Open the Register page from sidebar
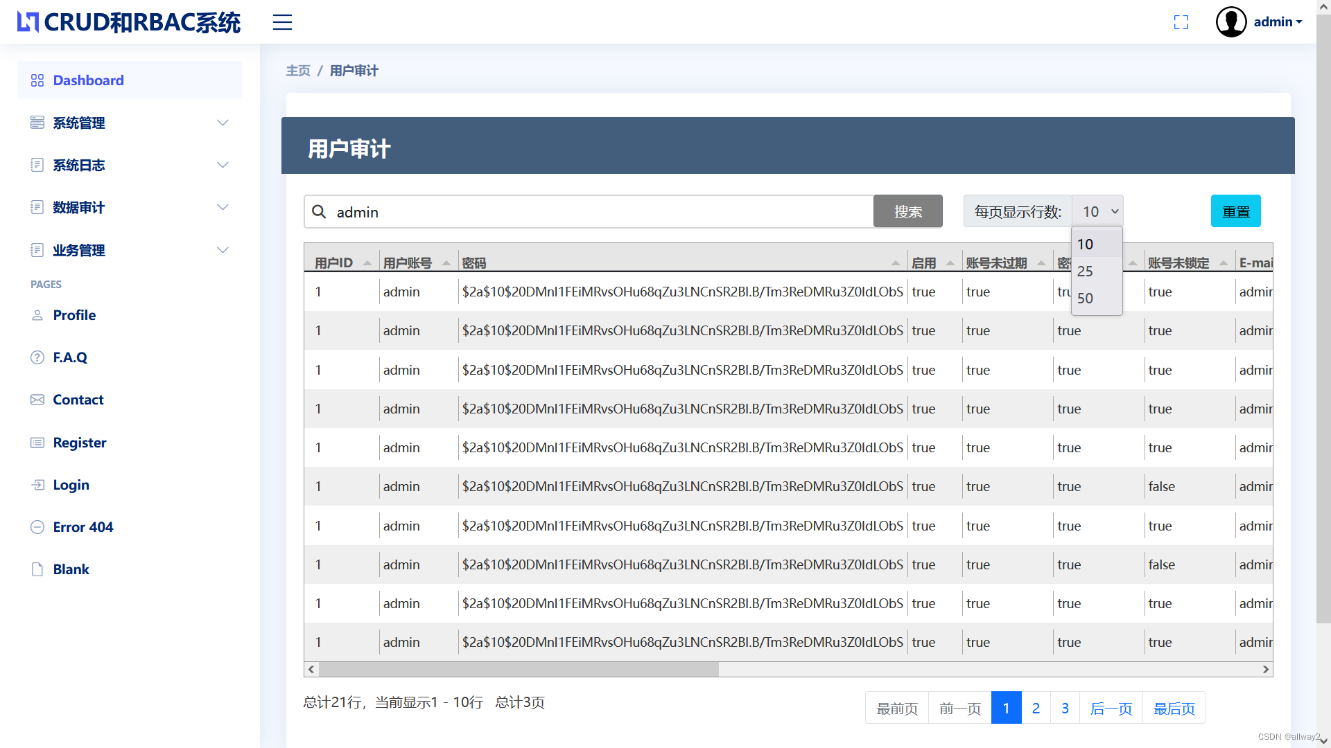The image size is (1331, 748). (80, 443)
